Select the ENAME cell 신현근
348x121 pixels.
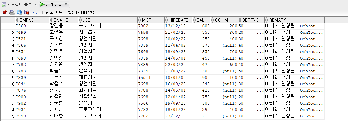pyautogui.click(x=63, y=109)
